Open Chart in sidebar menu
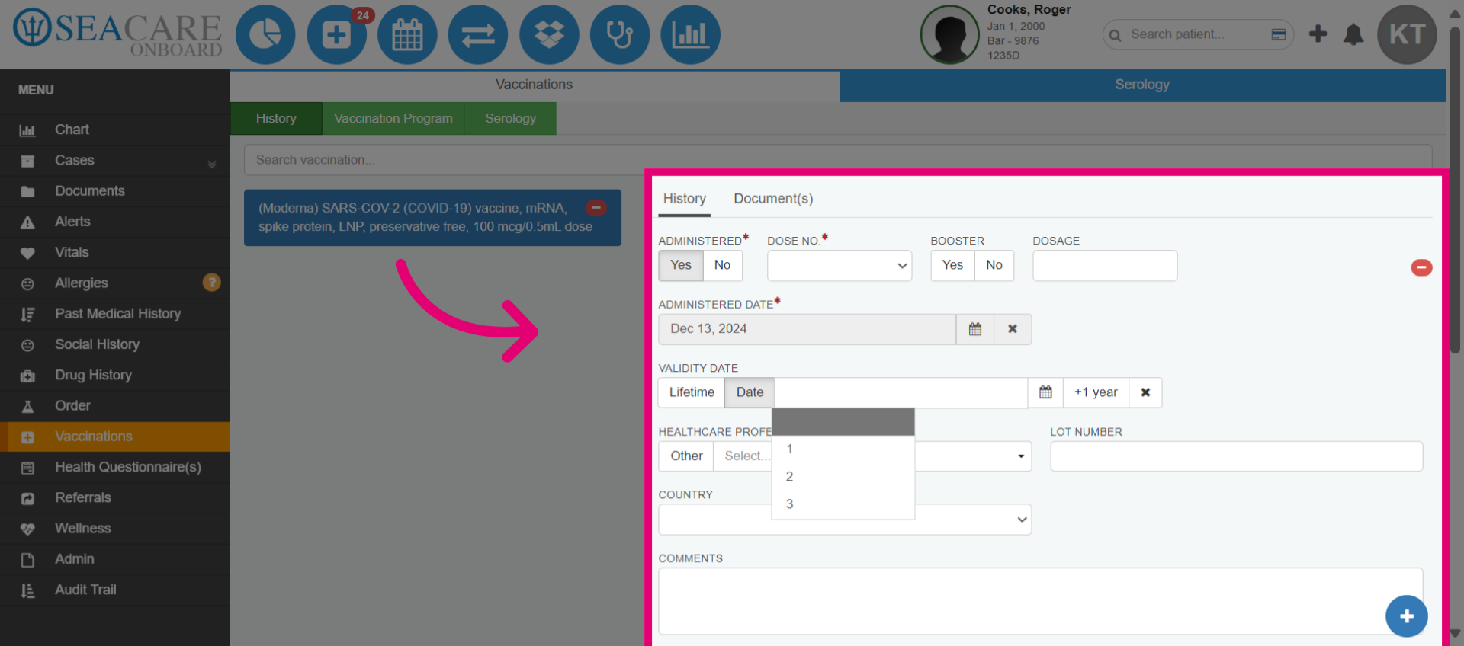Screen dimensions: 1464x646 point(115,130)
